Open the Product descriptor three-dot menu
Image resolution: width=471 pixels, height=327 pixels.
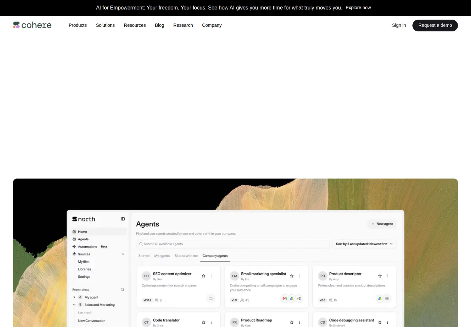pyautogui.click(x=387, y=276)
